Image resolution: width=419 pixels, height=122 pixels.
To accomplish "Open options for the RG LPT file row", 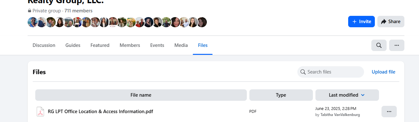I will click(x=389, y=112).
